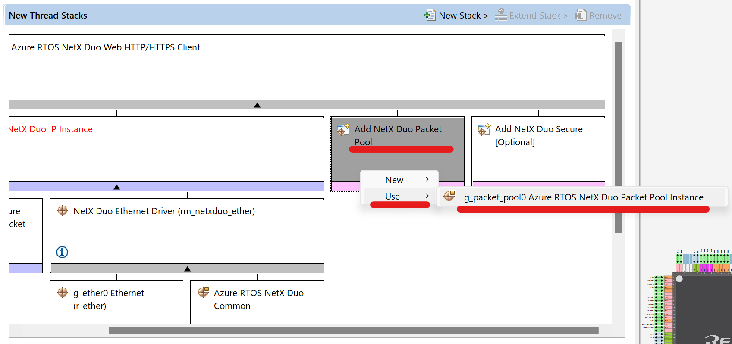732x344 pixels.
Task: Collapse the HTTP/HTTPS Client stack triangle
Action: [x=257, y=105]
